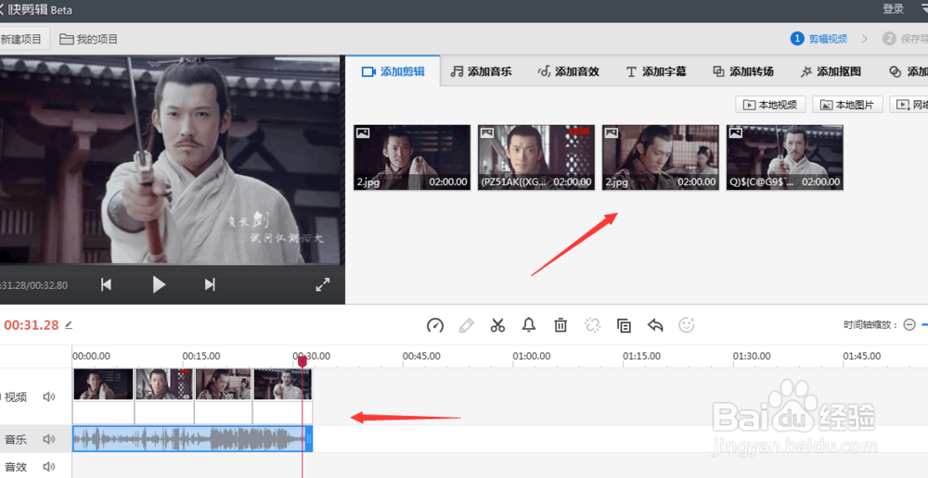Mute the 音乐 track

click(x=49, y=440)
